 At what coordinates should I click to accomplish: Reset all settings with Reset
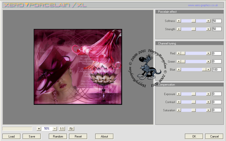[78, 137]
